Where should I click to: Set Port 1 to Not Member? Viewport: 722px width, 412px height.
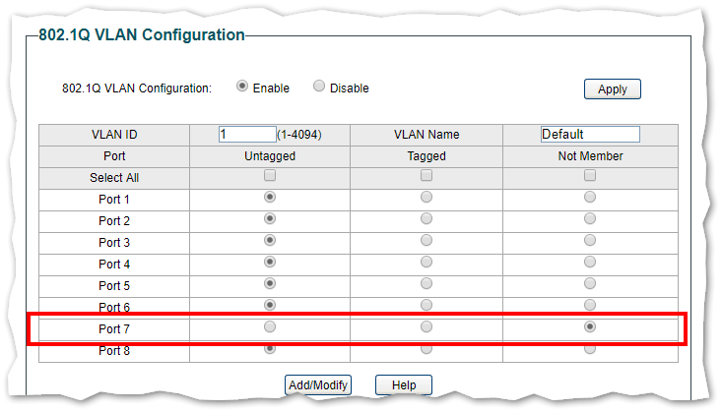tap(590, 198)
